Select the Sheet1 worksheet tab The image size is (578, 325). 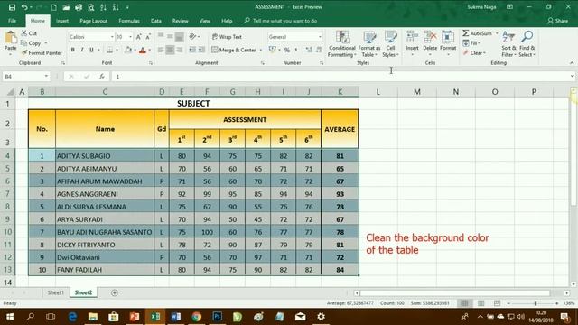(x=55, y=292)
